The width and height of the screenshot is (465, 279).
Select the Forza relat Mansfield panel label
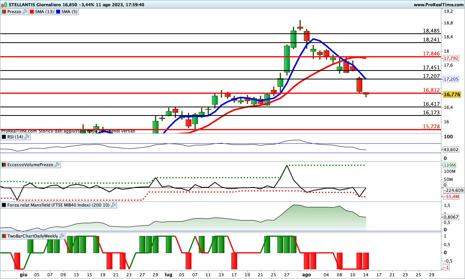[x=59, y=205]
